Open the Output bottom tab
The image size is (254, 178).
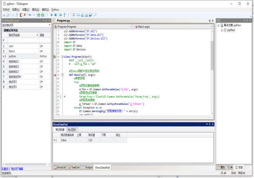pyautogui.click(x=87, y=167)
